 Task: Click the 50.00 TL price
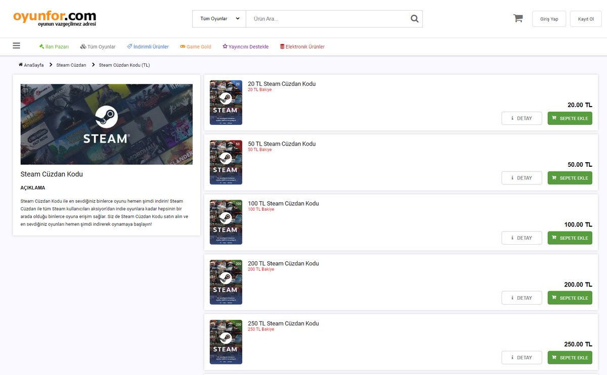[580, 165]
